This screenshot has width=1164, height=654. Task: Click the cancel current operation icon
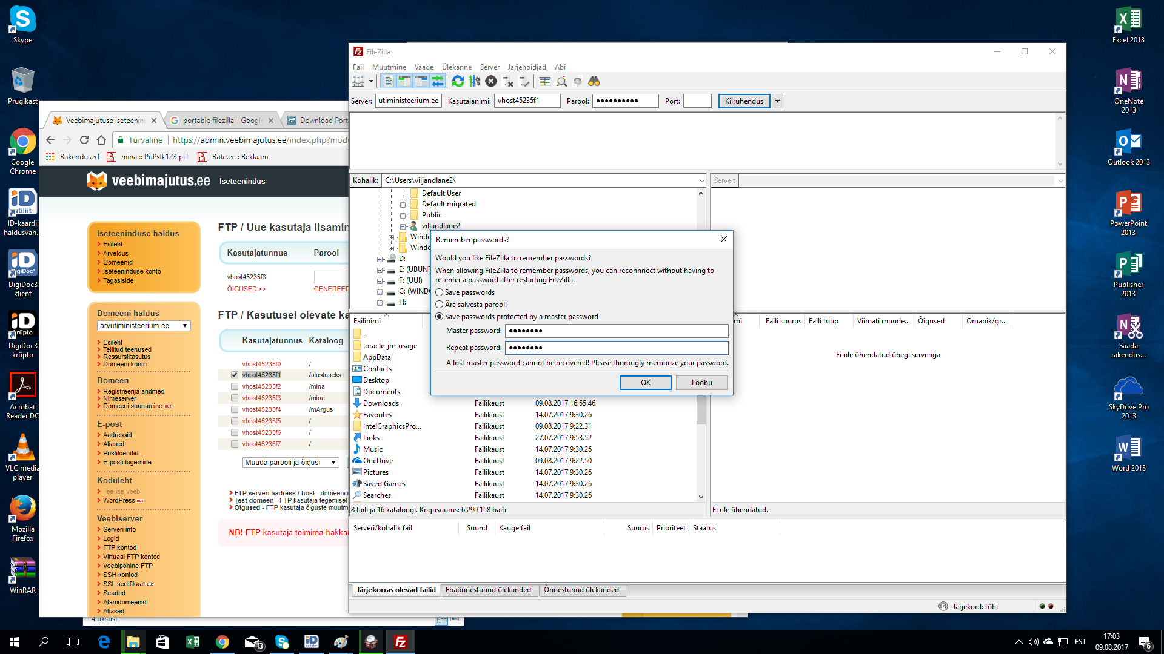(491, 81)
